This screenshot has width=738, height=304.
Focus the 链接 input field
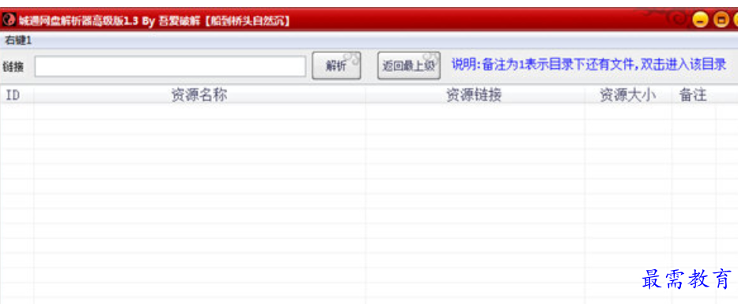pyautogui.click(x=170, y=66)
